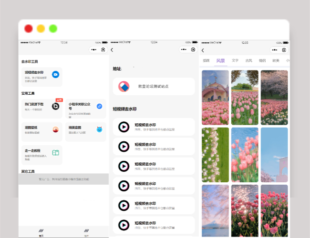Open the white flowers on green grass wallpaper
The height and width of the screenshot is (238, 310).
coord(215,155)
